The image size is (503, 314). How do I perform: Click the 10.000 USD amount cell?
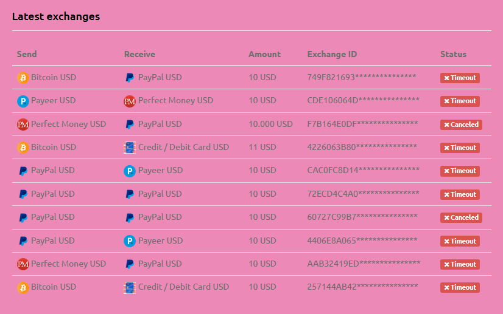(x=270, y=124)
